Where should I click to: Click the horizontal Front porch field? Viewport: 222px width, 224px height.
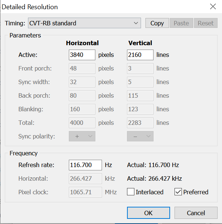(82, 68)
